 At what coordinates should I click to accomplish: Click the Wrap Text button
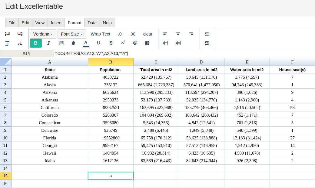point(100,34)
